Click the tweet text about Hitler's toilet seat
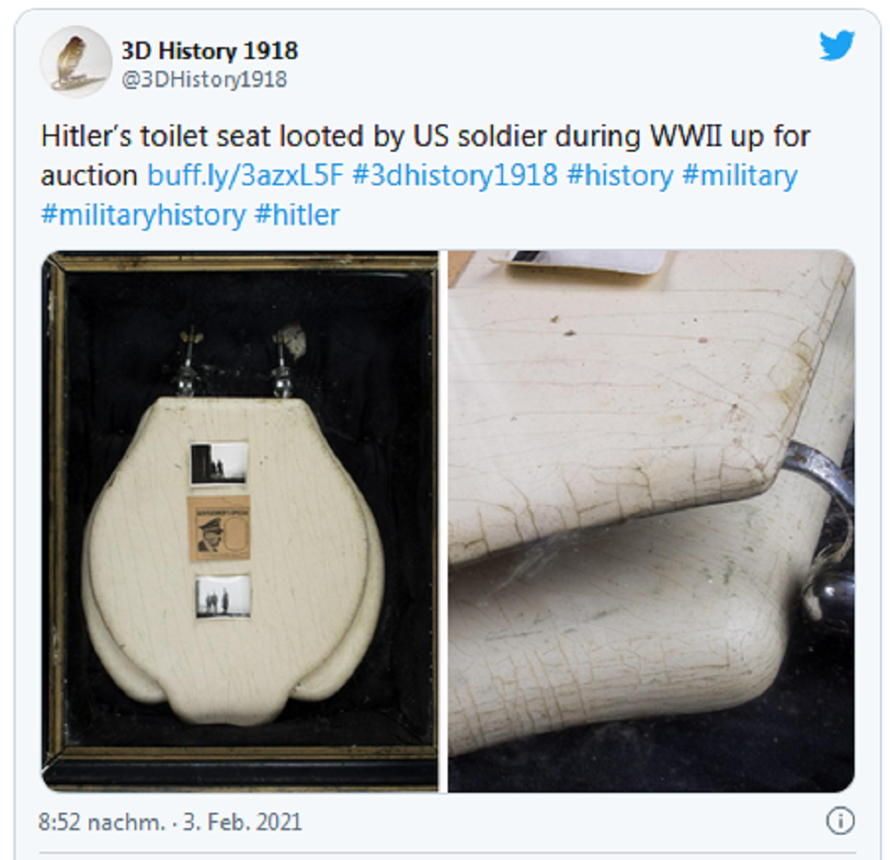 pos(425,175)
